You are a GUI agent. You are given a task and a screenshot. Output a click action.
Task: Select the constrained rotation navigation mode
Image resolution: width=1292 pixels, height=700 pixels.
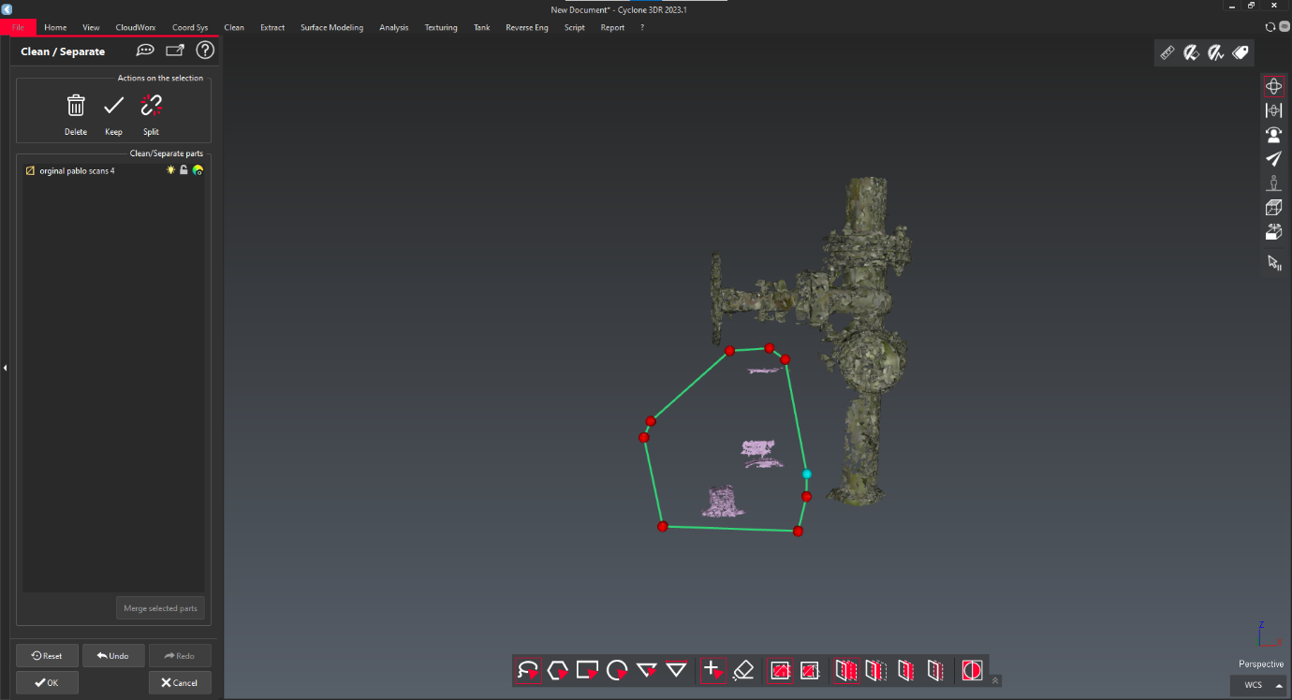[1273, 110]
